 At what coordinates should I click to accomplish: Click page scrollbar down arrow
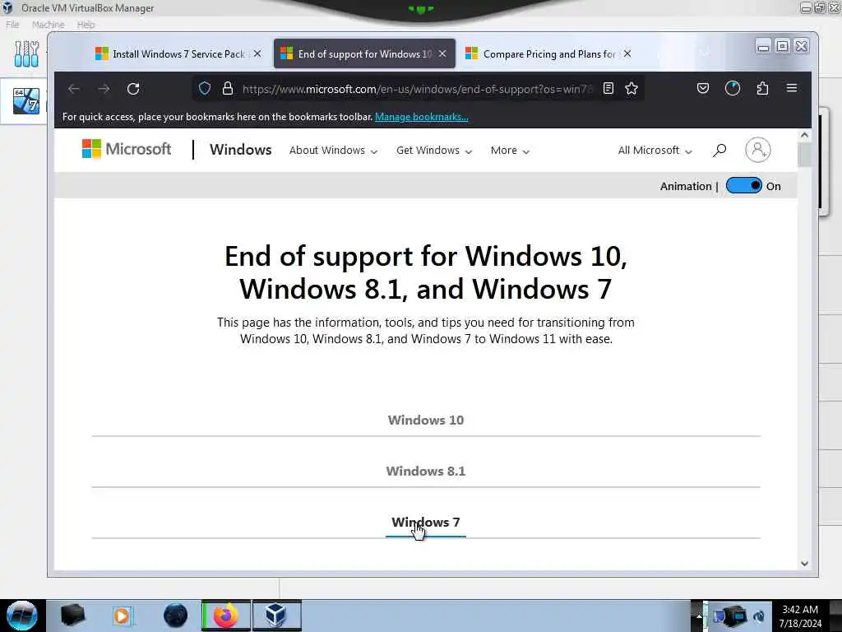[804, 564]
